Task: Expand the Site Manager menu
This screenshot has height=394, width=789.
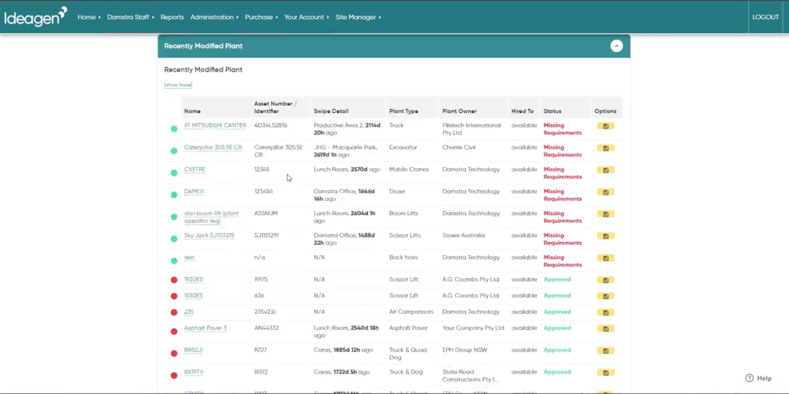Action: [x=358, y=17]
